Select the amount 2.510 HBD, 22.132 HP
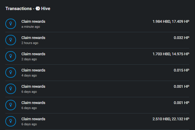Viewport: 195px width, 130px height. 171,119
